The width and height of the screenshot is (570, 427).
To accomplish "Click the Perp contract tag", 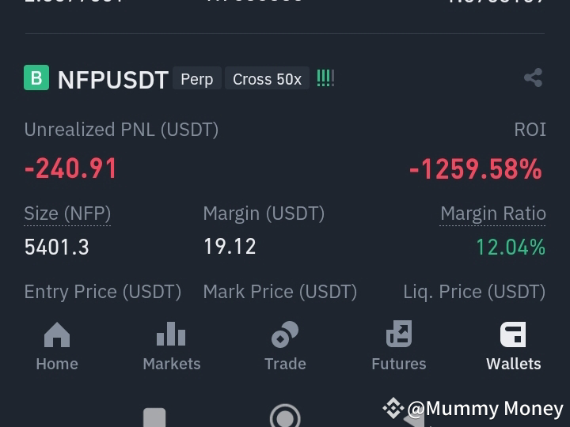I will click(x=196, y=78).
